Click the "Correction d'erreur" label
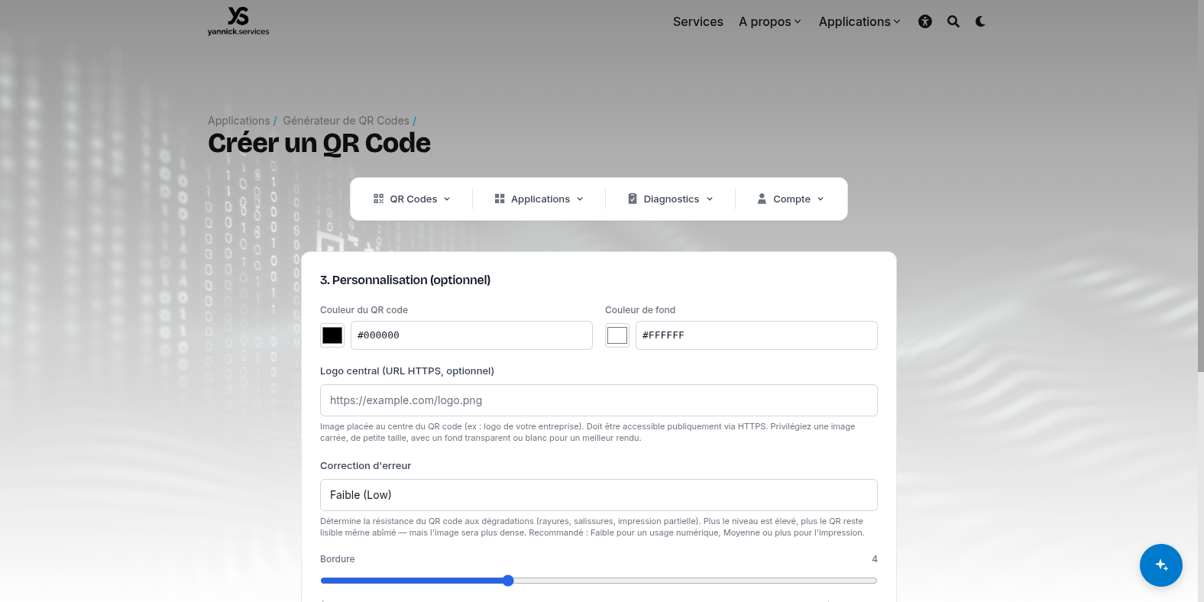Screen dimensions: 1204x602 (x=365, y=466)
